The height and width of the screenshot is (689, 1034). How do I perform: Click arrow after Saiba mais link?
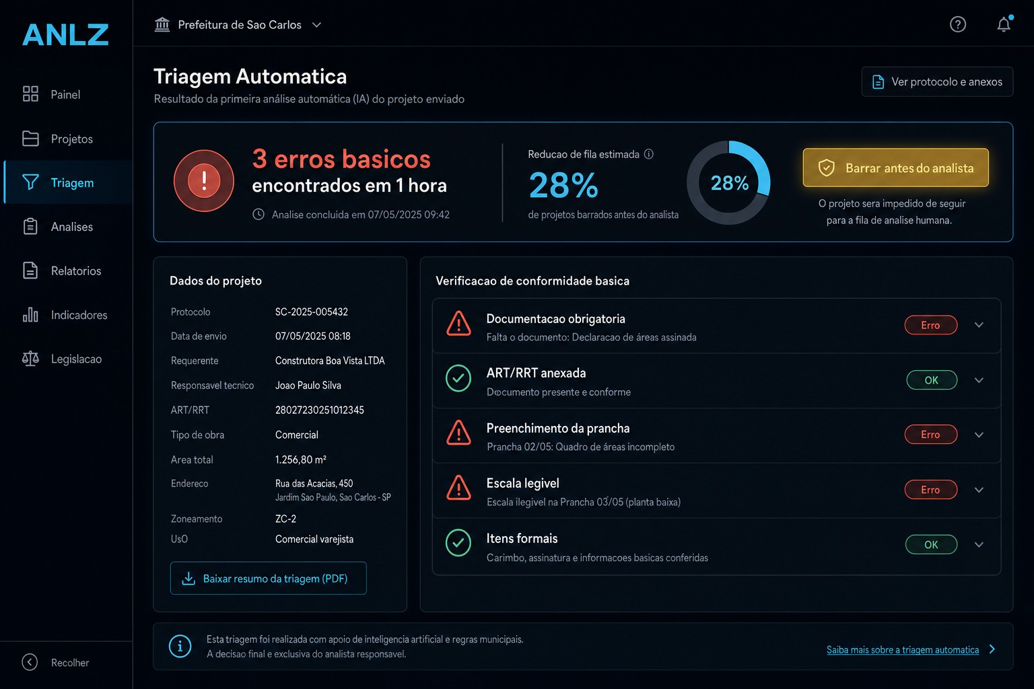coord(992,649)
